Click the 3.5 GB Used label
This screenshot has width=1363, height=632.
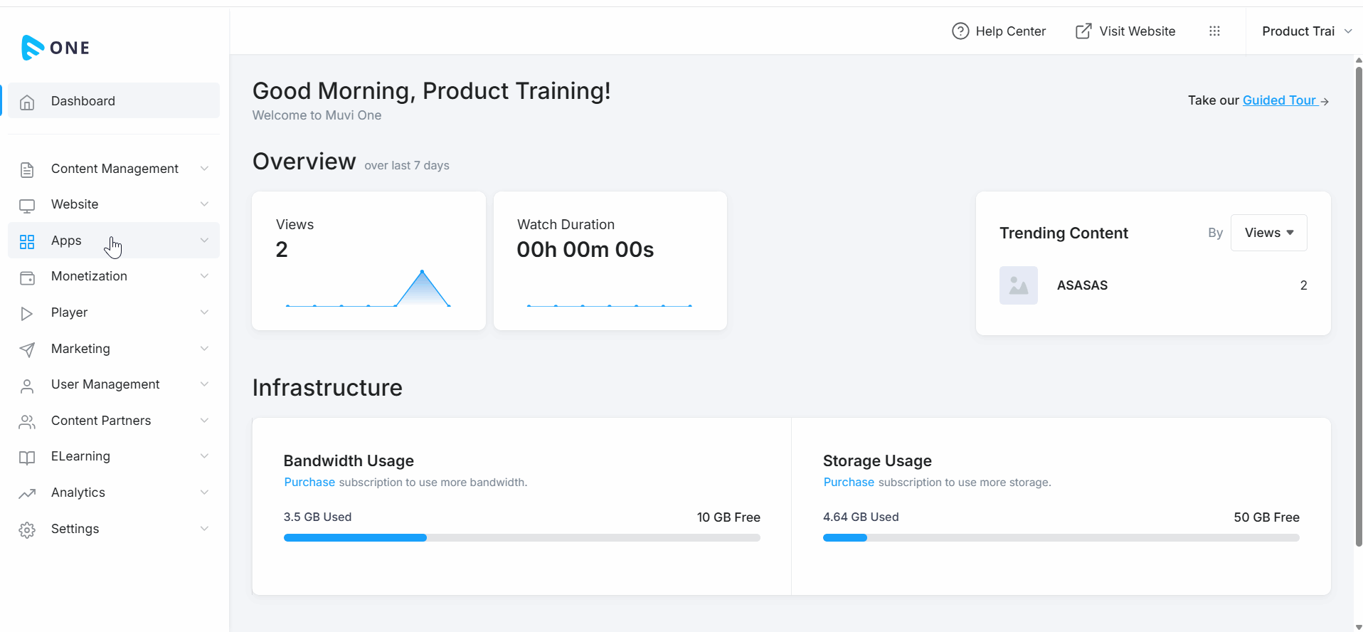317,517
